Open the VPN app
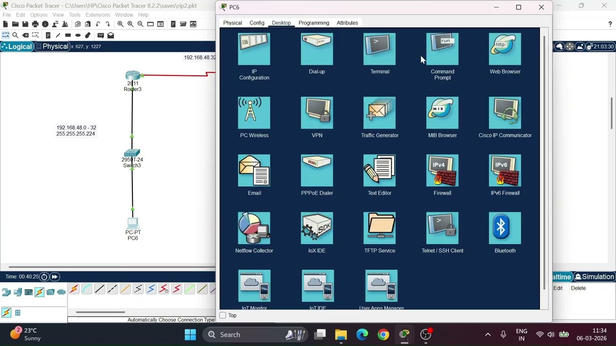The image size is (616, 346). click(x=317, y=113)
